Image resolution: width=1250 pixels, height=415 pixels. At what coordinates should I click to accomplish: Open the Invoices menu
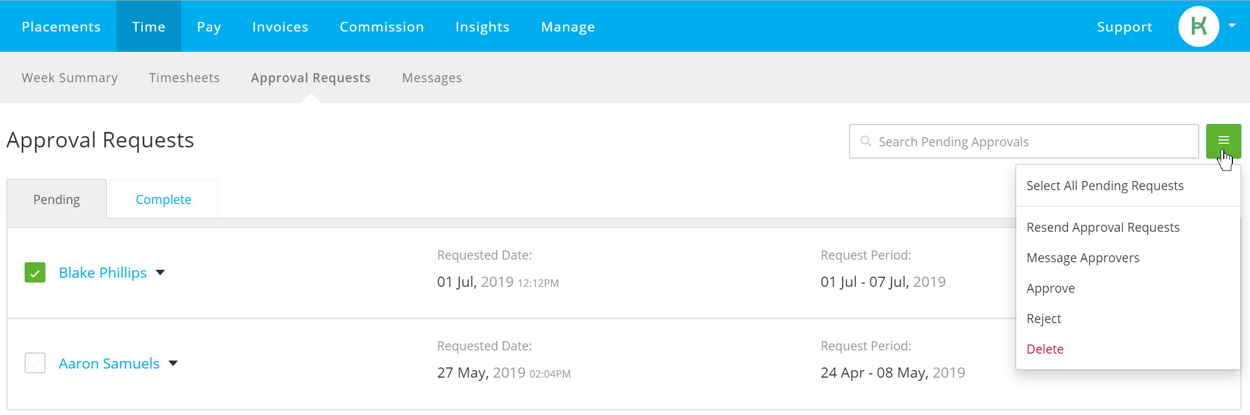[280, 27]
